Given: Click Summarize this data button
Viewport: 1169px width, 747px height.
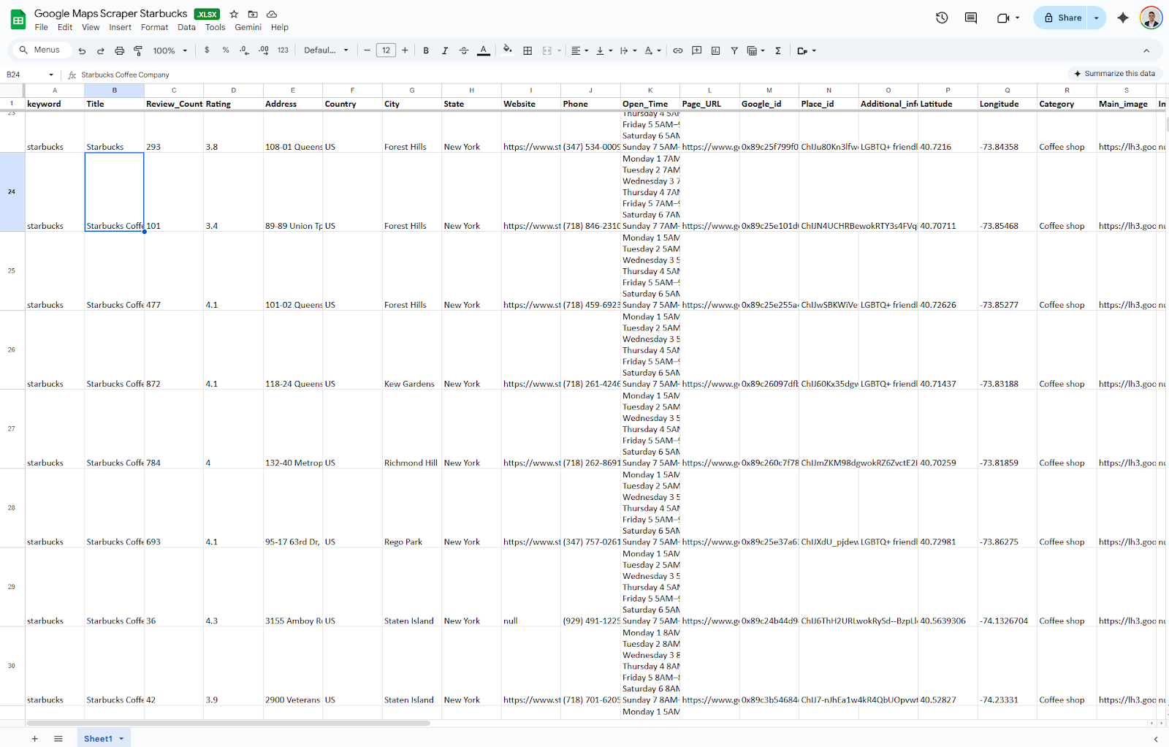Looking at the screenshot, I should tap(1114, 74).
